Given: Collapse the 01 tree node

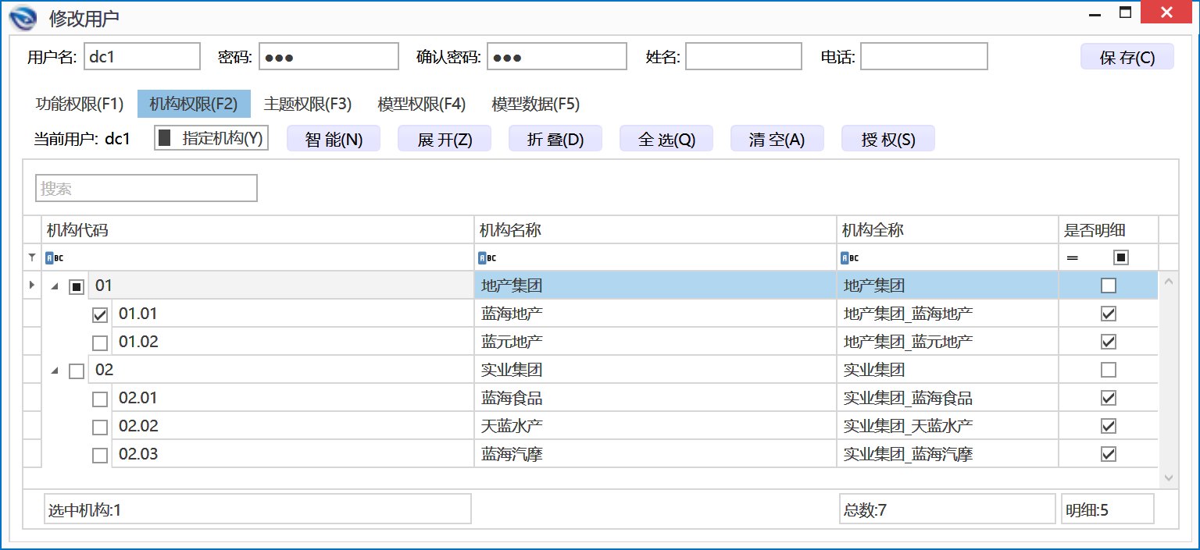Looking at the screenshot, I should coord(55,287).
